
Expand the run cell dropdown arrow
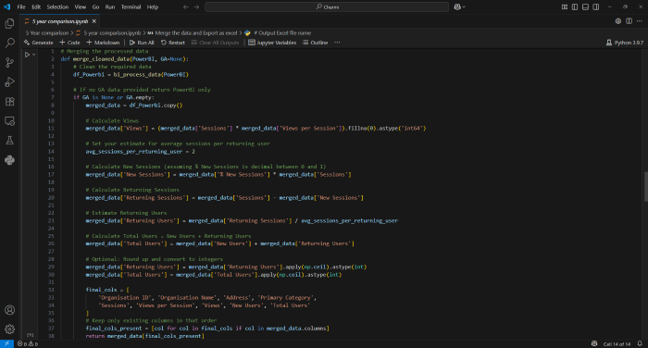(x=34, y=55)
